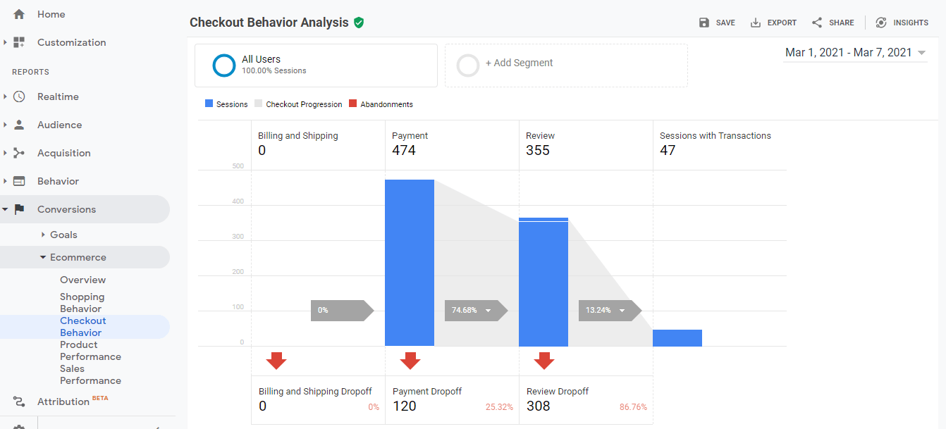
Task: Select the Customization icon
Action: [20, 42]
